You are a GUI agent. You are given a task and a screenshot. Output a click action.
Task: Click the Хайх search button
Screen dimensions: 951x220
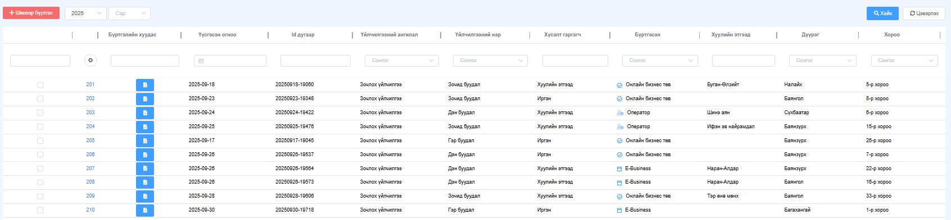tap(882, 13)
